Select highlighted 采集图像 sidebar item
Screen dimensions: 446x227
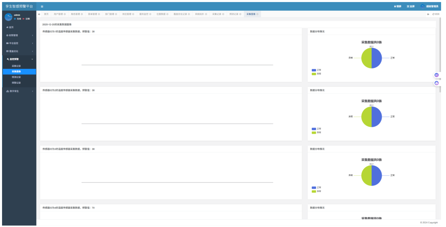pos(19,71)
